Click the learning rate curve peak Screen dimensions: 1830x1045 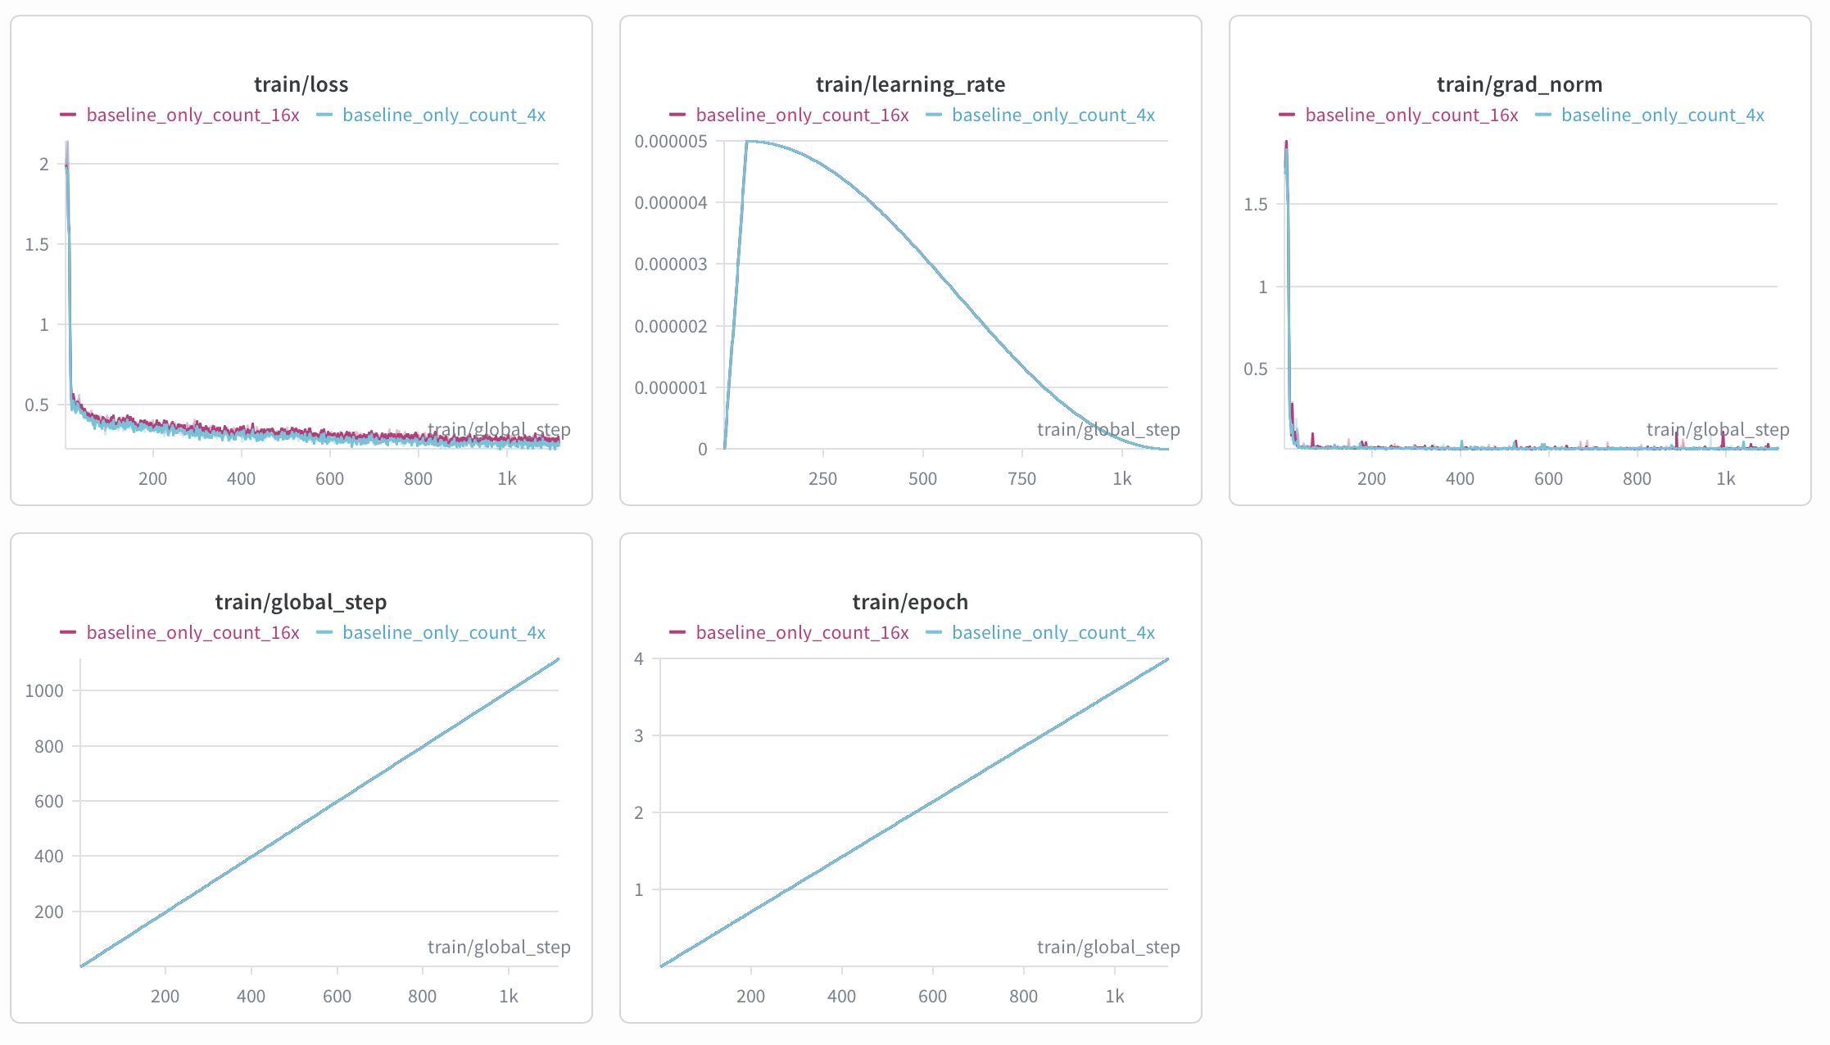[748, 142]
